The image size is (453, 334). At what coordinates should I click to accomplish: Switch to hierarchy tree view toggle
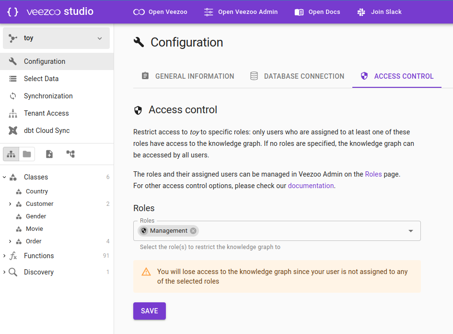[11, 154]
